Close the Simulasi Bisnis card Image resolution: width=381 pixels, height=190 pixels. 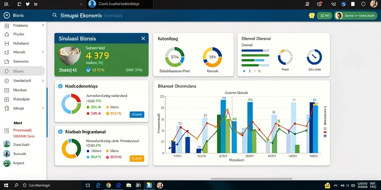point(143,39)
